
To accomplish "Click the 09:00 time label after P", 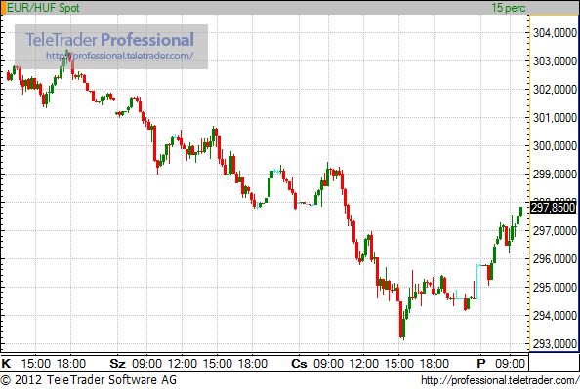I will 510,364.
